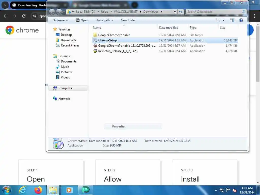Image resolution: width=260 pixels, height=195 pixels.
Task: Click the Explorer forward navigation arrow
Action: click(59, 12)
